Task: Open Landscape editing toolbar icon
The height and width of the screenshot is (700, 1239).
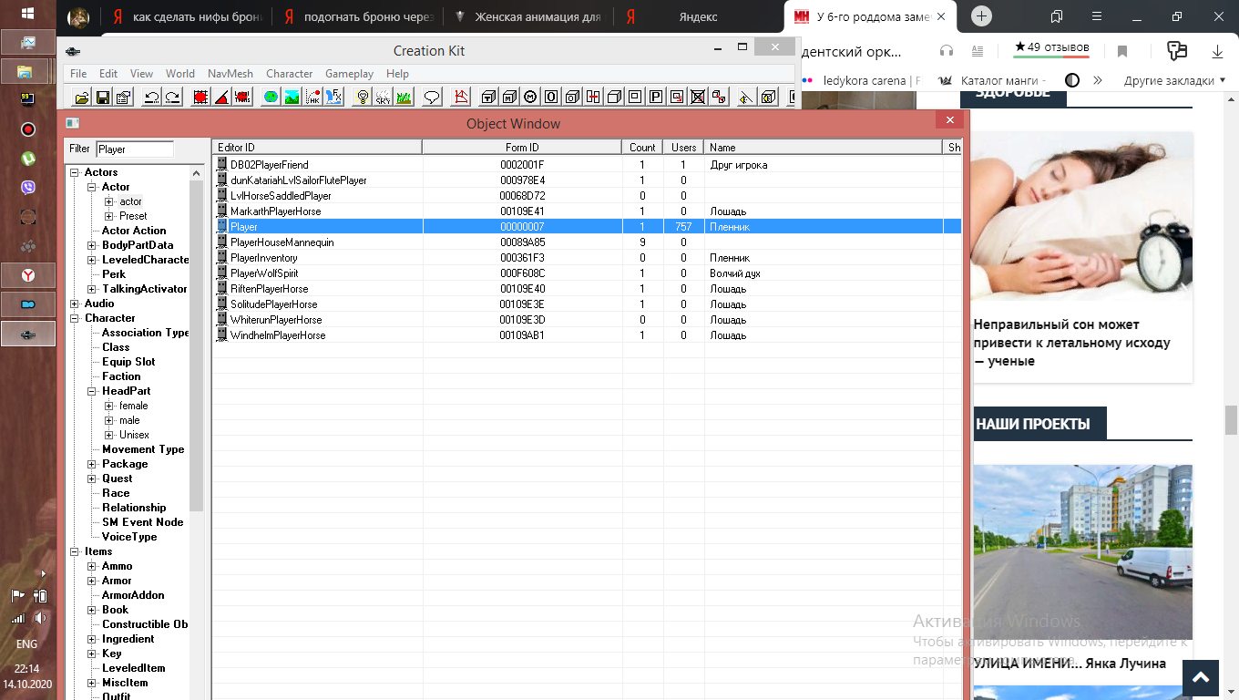Action: (292, 97)
